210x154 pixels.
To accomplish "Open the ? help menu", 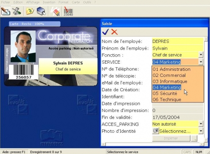I will pyautogui.click(x=95, y=2).
